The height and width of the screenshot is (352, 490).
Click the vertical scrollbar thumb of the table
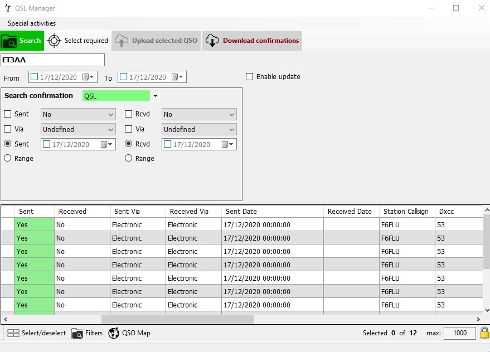click(x=487, y=242)
